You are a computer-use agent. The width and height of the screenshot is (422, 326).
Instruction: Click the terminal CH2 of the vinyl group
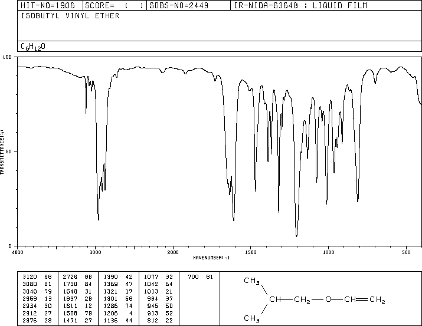click(x=377, y=300)
